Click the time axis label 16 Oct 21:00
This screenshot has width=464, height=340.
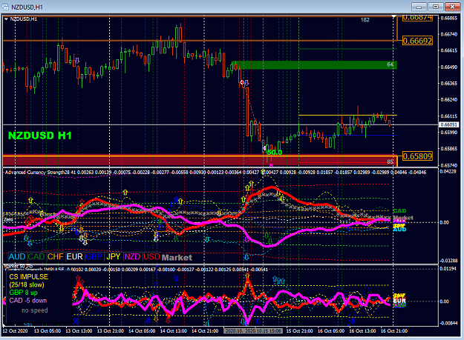click(394, 331)
